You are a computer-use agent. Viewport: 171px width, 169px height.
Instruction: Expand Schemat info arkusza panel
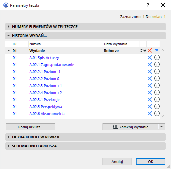(x=85, y=146)
